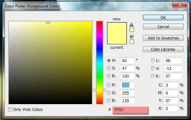
Task: Select the in-gamut color swatch below warning triangle
Action: tap(132, 30)
